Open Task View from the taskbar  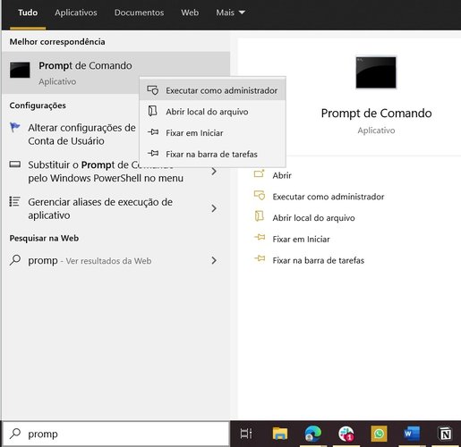(246, 434)
